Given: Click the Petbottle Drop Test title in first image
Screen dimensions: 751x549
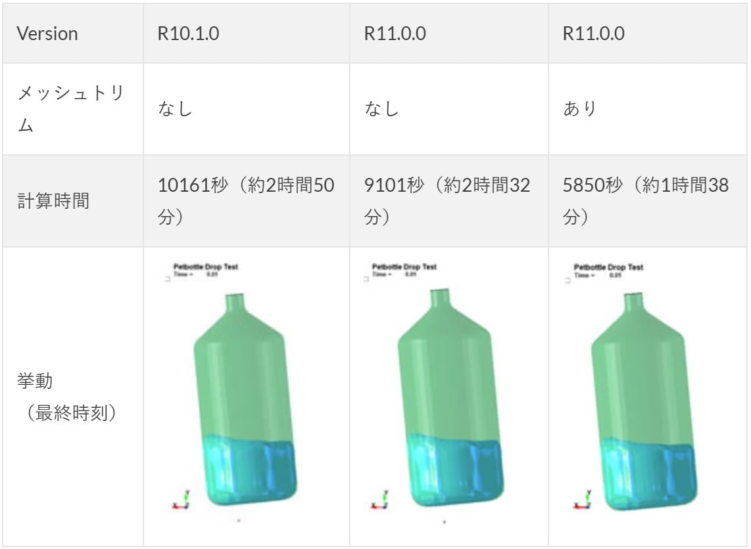Looking at the screenshot, I should coord(205,267).
